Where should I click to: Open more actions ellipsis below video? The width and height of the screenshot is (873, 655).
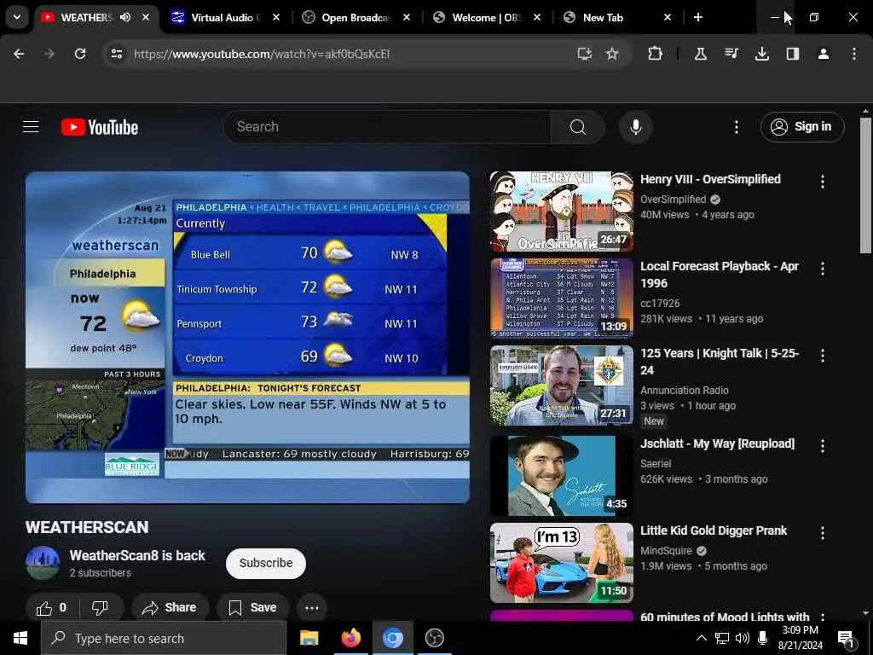click(312, 607)
